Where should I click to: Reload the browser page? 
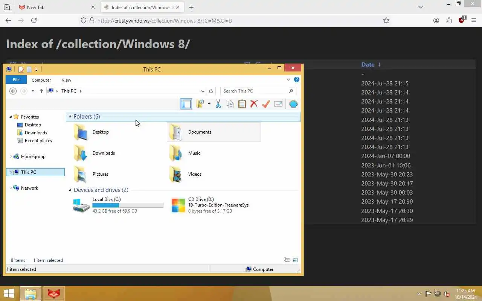pos(34,20)
